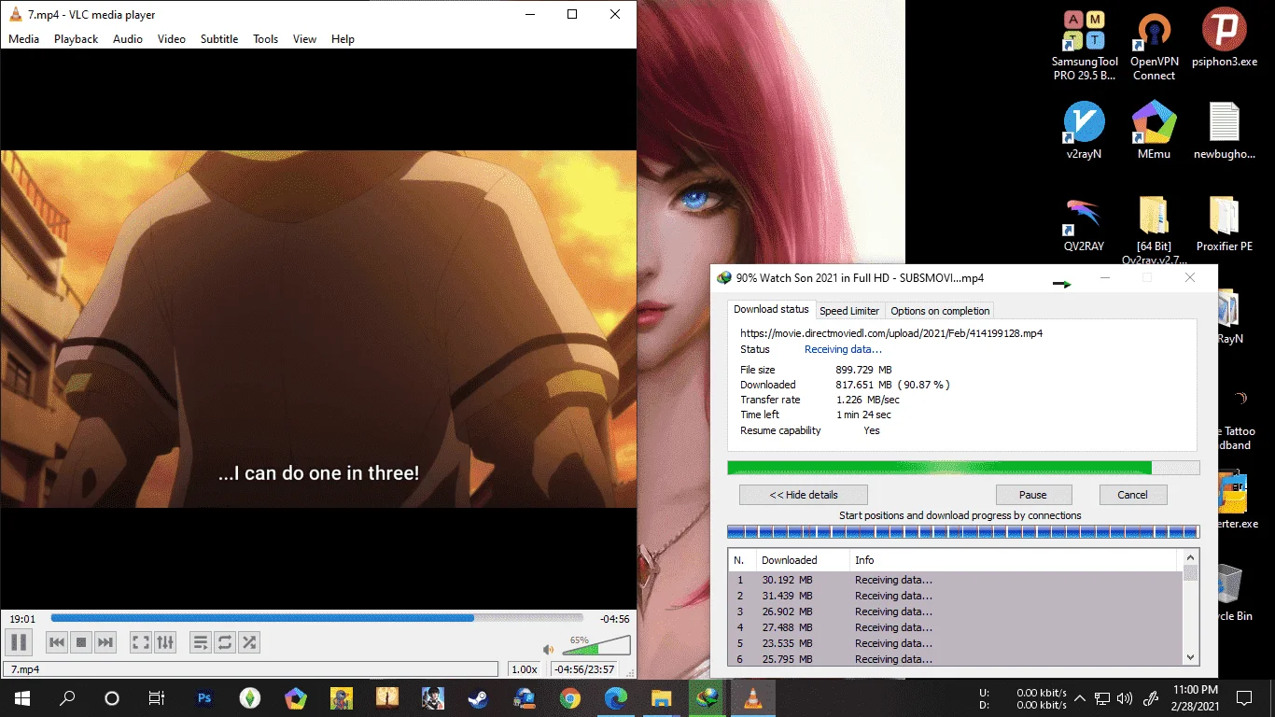The width and height of the screenshot is (1275, 717).
Task: Toggle remaining time display -04:56/23:57
Action: coord(583,669)
